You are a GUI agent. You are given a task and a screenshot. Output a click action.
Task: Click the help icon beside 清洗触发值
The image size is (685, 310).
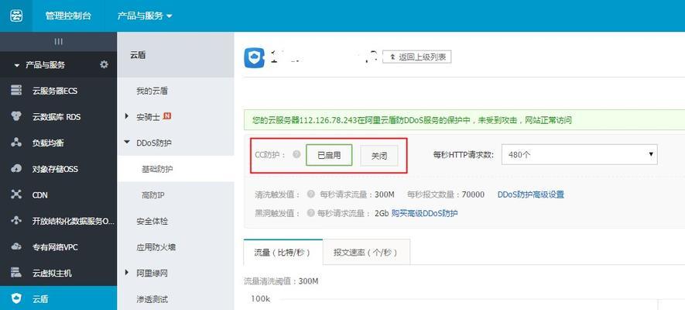tap(310, 194)
